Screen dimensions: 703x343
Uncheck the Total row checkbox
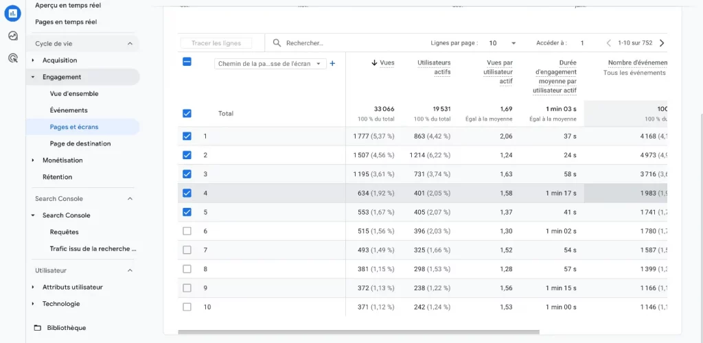187,114
